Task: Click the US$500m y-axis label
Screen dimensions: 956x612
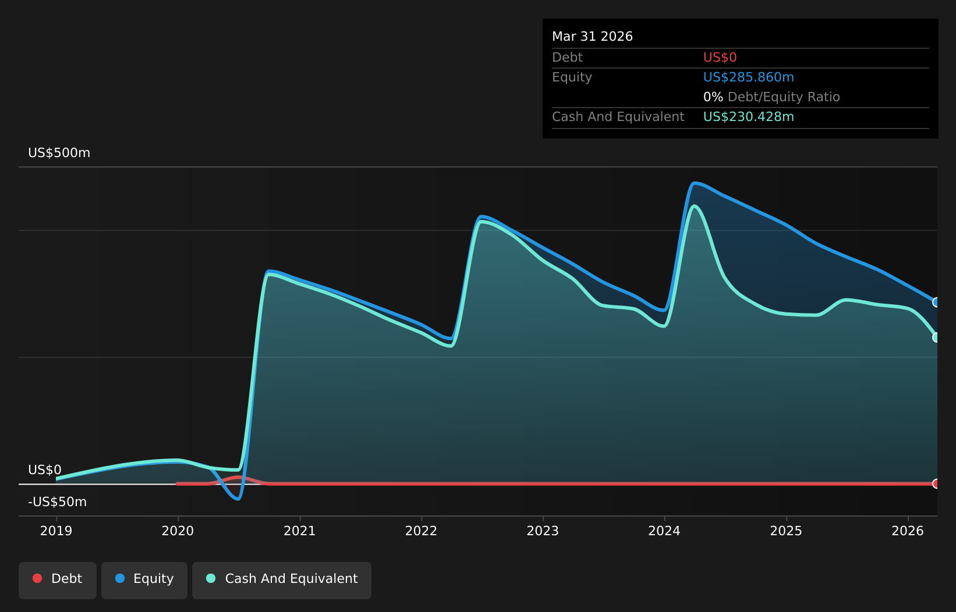Action: [x=59, y=153]
